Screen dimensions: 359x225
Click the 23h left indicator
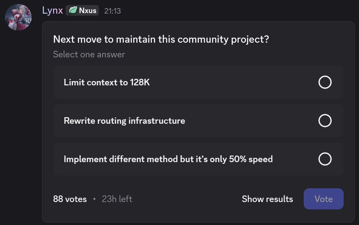tap(117, 199)
